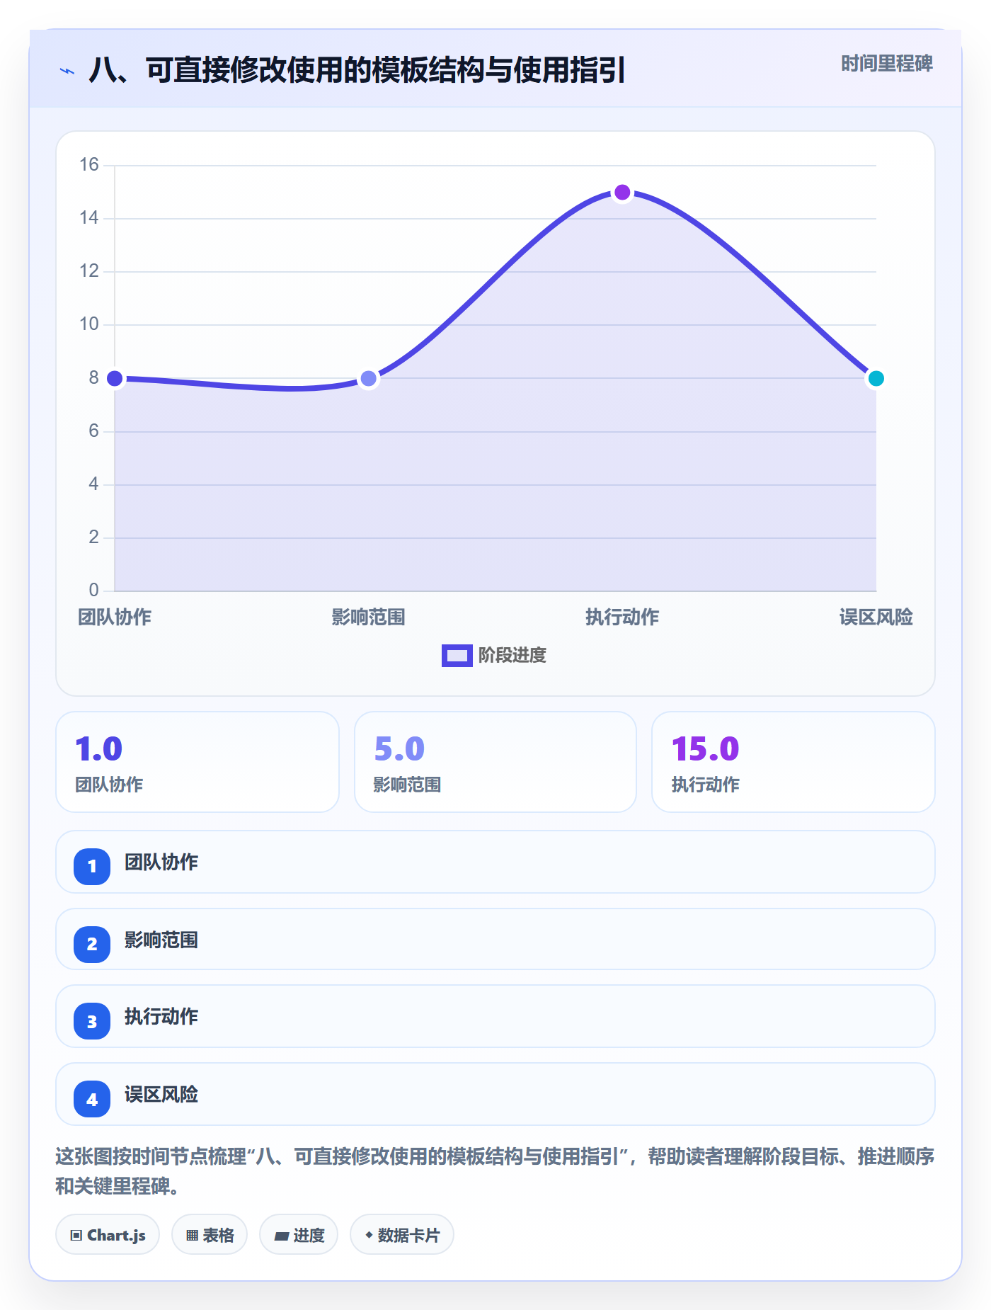The width and height of the screenshot is (991, 1310).
Task: Click the y-axis value 10
Action: tap(89, 324)
